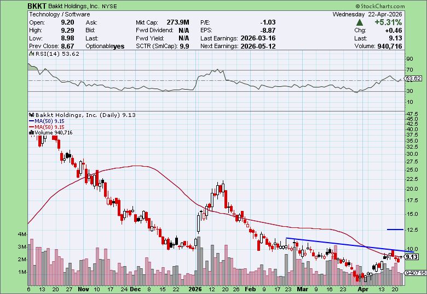The width and height of the screenshot is (427, 294).
Task: Click the BKKT ticker symbol header
Action: [x=37, y=6]
